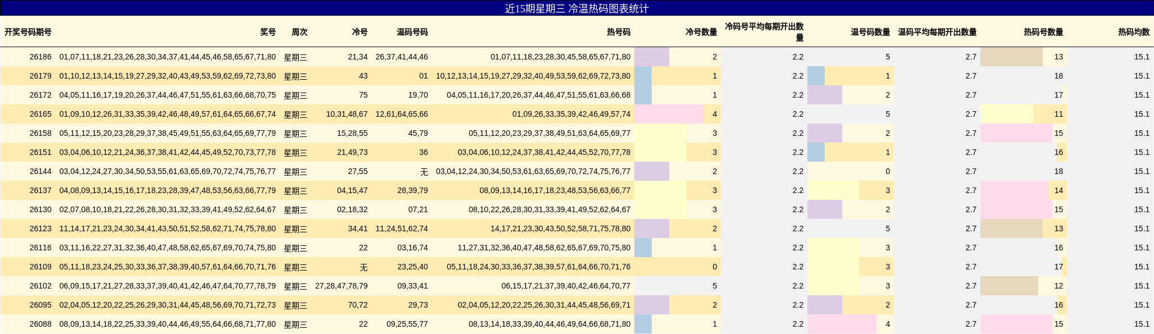Viewport: 1154px width, 334px height.
Task: Click prize numbers in row 26186
Action: [x=167, y=57]
